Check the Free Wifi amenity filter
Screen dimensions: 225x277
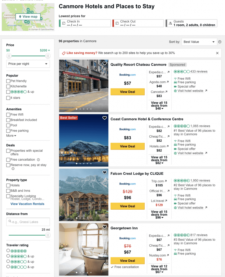(8, 115)
